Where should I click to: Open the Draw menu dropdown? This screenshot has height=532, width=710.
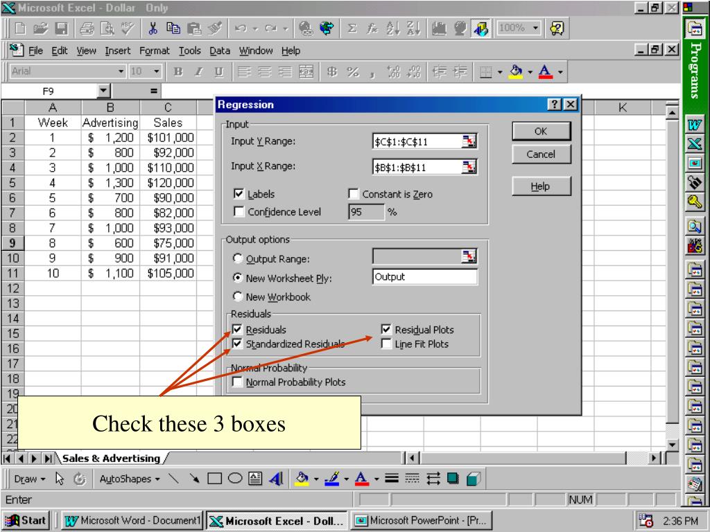click(x=30, y=479)
